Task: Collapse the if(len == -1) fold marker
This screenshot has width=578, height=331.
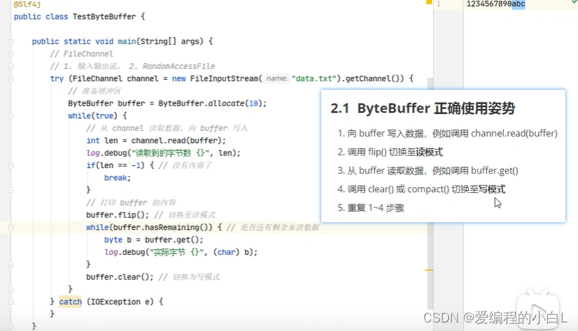Action: 11,165
